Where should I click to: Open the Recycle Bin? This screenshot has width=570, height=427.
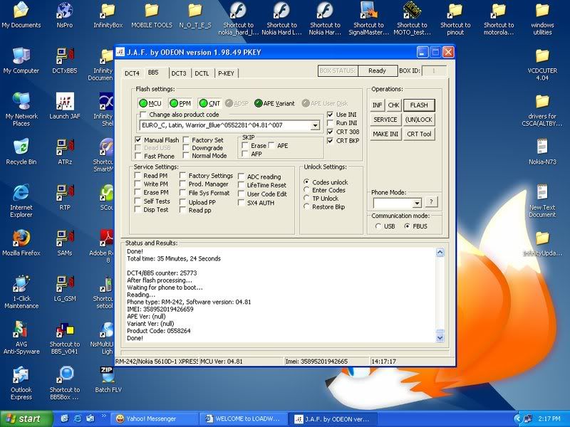pos(21,152)
